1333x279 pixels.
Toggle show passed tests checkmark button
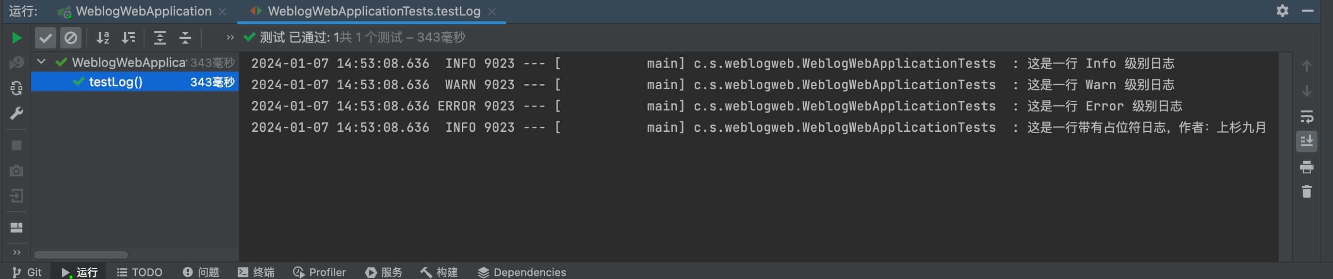point(45,38)
